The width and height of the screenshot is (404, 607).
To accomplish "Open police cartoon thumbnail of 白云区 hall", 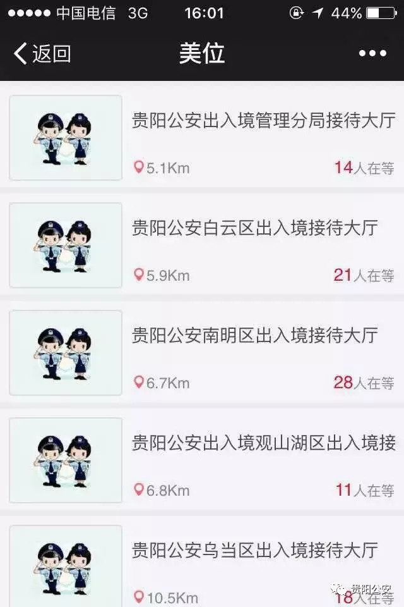I will (x=66, y=245).
